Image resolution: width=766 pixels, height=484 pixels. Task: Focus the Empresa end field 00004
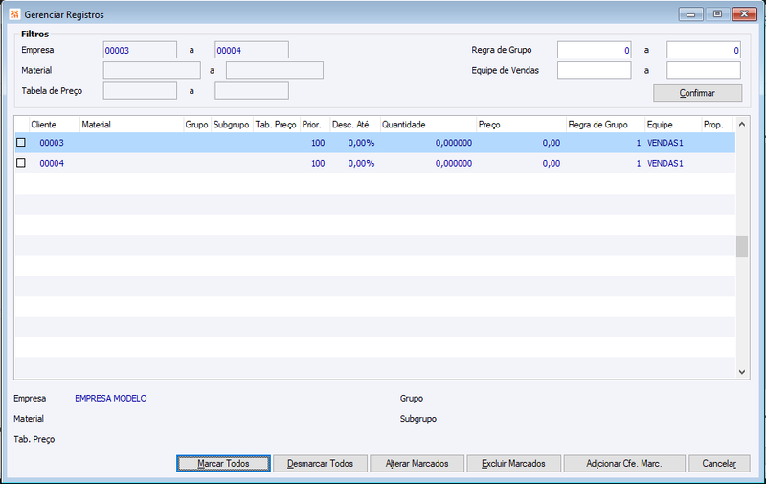pyautogui.click(x=252, y=50)
